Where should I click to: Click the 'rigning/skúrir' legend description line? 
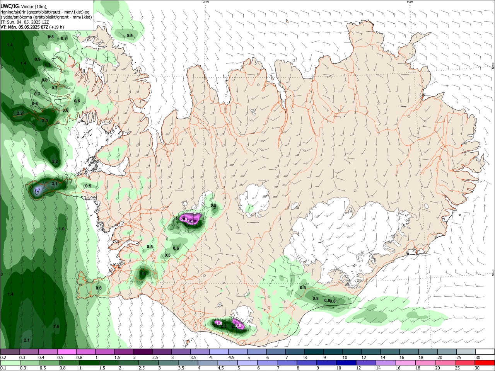click(x=45, y=12)
